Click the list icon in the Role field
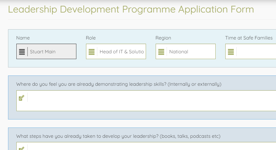The width and height of the screenshot is (276, 150). [91, 52]
